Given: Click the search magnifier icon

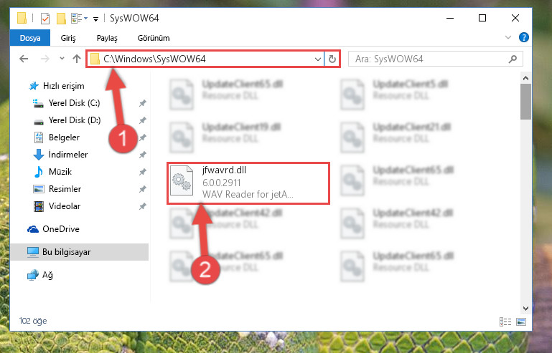Looking at the screenshot, I should coord(513,59).
